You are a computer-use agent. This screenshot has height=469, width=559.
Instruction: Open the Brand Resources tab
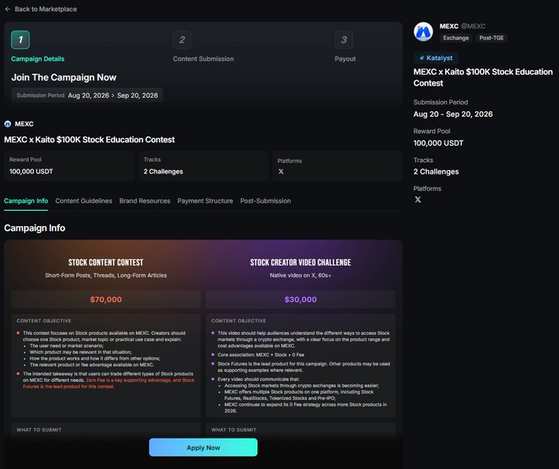tap(145, 201)
